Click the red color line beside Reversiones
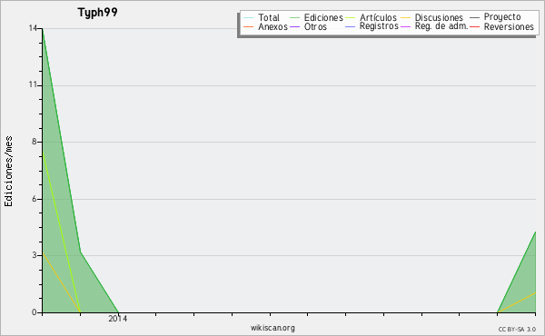 tap(474, 27)
